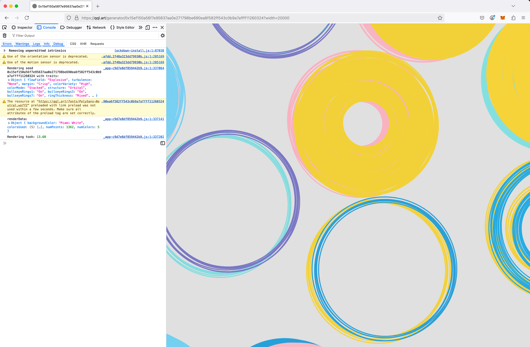Viewport: 530px width, 347px height.
Task: Expand the Removing unpermitted intrinsics message
Action: (x=5, y=51)
